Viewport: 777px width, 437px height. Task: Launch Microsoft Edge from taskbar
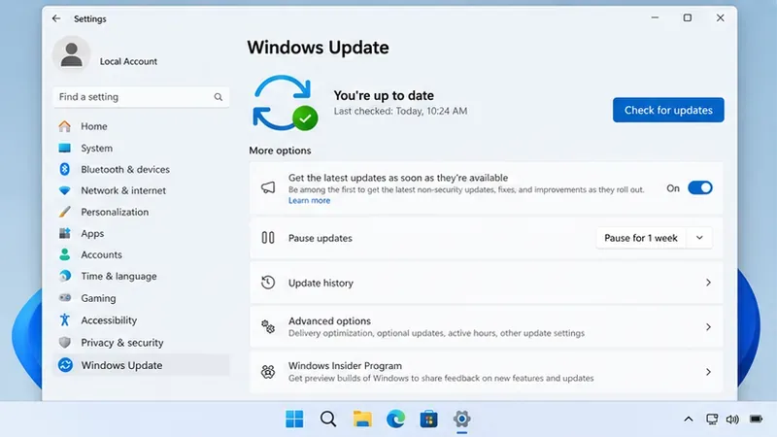point(395,420)
